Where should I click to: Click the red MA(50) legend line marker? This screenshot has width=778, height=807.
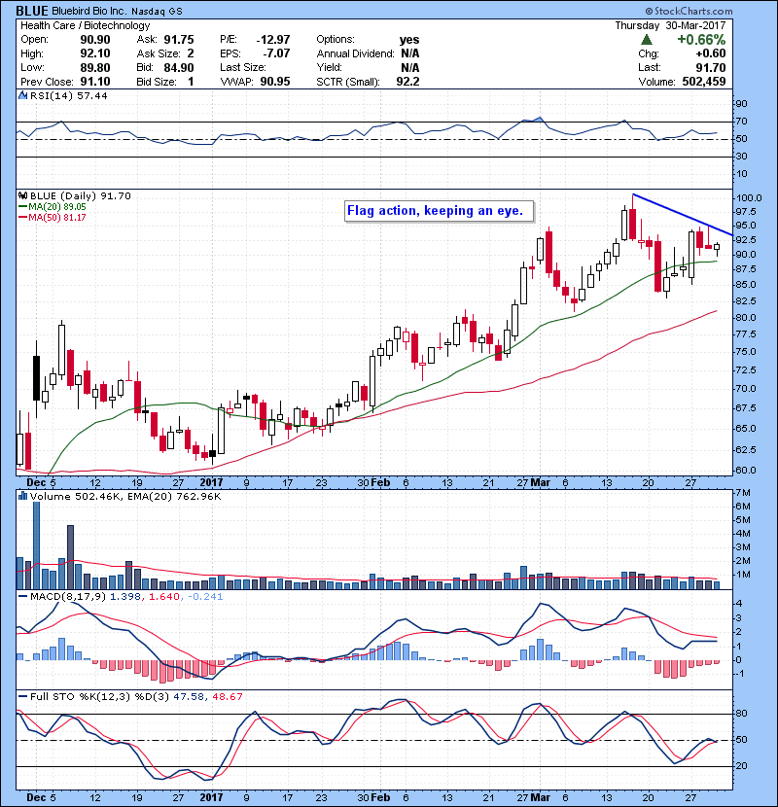point(23,218)
